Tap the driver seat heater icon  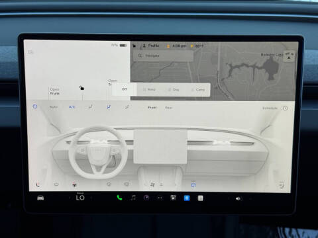pos(38,184)
